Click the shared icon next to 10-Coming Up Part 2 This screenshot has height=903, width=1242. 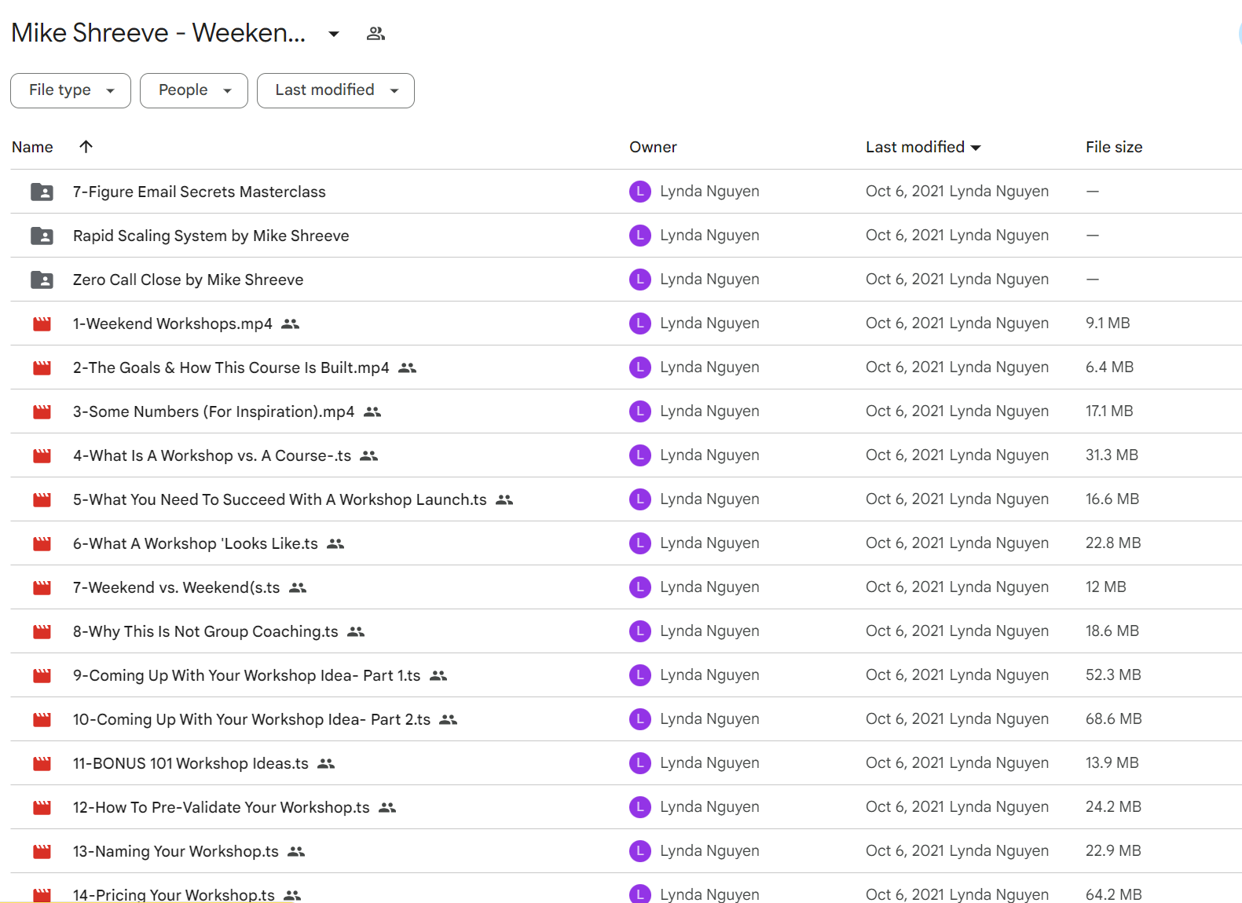(x=448, y=719)
